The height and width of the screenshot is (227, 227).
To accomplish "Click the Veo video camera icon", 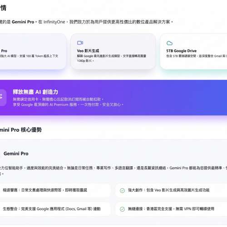I will pyautogui.click(x=80, y=43).
